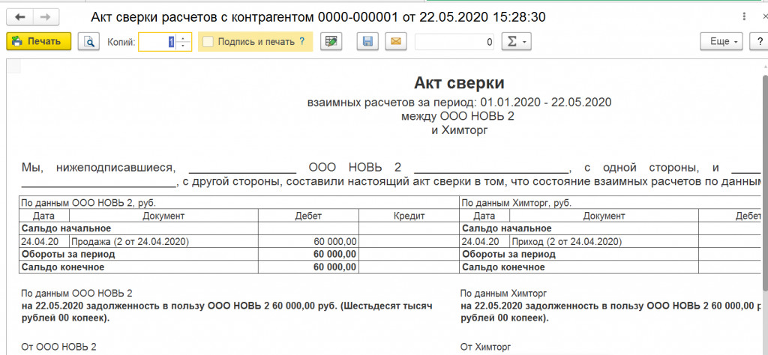The width and height of the screenshot is (768, 355).
Task: Save the document using the floppy disk icon
Action: (367, 42)
